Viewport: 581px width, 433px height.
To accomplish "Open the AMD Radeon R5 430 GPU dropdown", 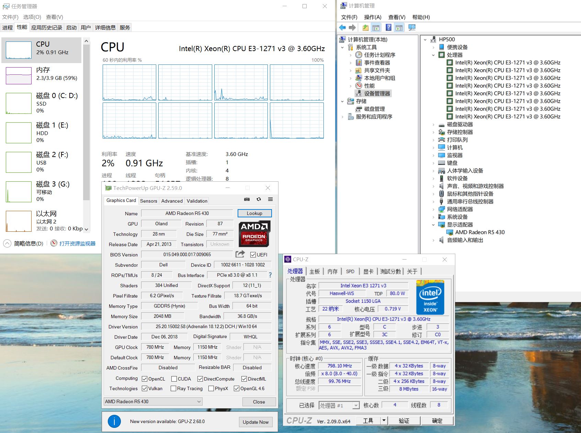I will click(153, 401).
